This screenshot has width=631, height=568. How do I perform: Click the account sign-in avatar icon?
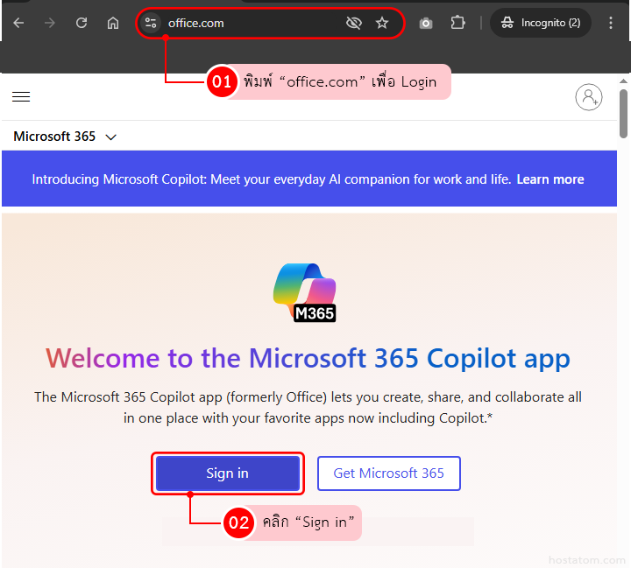click(589, 97)
